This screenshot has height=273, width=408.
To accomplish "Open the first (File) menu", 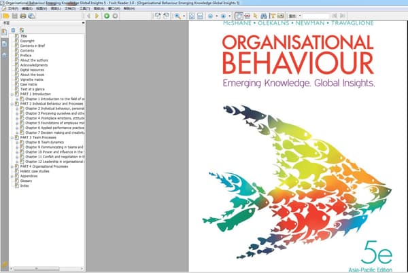I will point(12,9).
